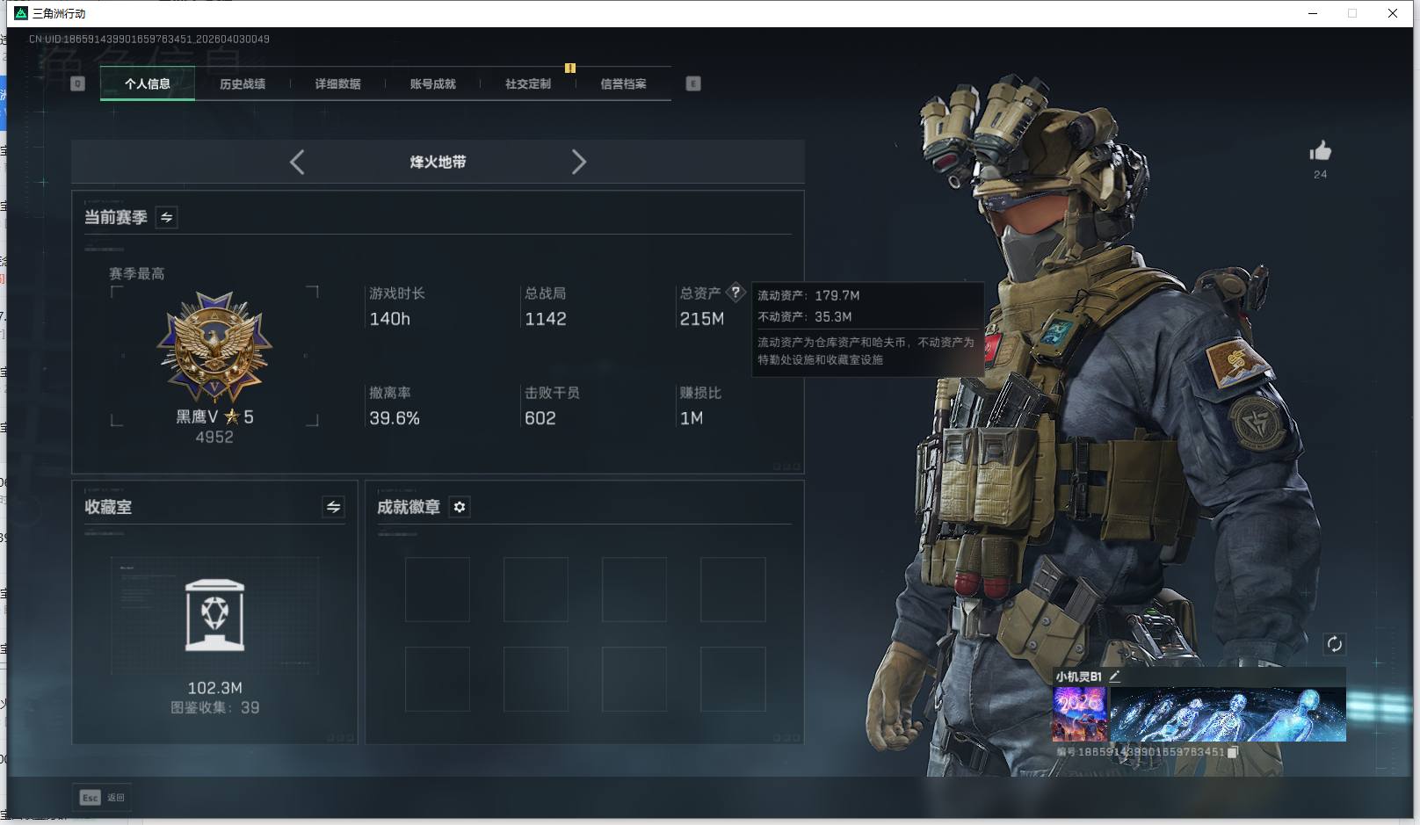Click the 收藏室 value 102.3M
The width and height of the screenshot is (1420, 825).
point(214,688)
